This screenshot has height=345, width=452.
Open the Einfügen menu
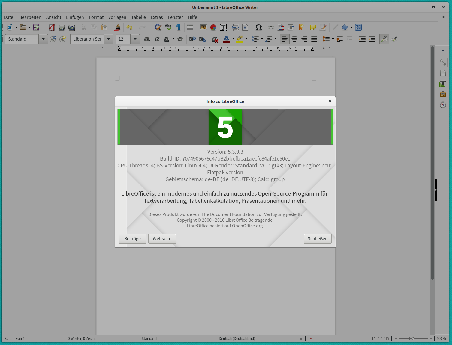click(75, 17)
